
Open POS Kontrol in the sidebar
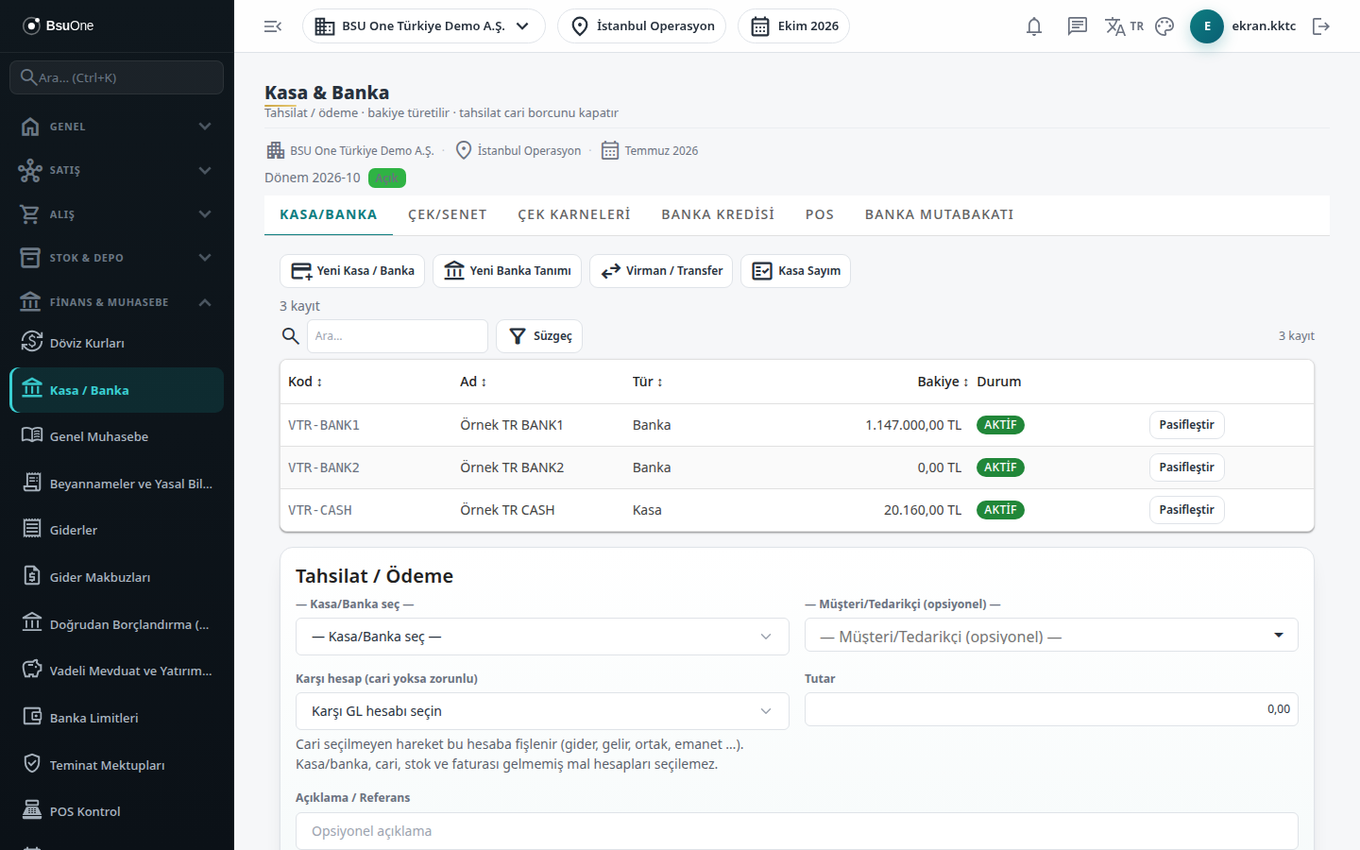pos(117,811)
